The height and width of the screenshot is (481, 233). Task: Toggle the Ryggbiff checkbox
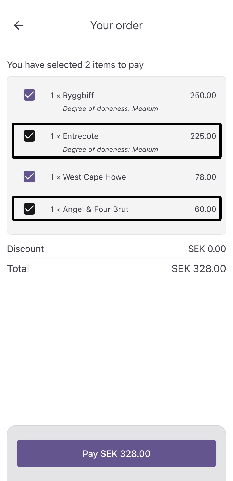click(29, 95)
